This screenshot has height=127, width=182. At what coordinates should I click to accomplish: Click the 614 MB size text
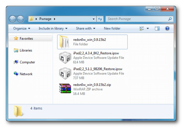(78, 62)
